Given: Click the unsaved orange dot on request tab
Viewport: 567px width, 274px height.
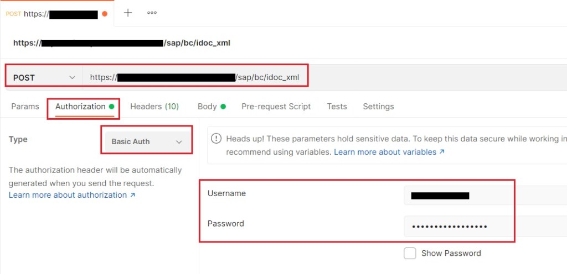Looking at the screenshot, I should pyautogui.click(x=105, y=14).
